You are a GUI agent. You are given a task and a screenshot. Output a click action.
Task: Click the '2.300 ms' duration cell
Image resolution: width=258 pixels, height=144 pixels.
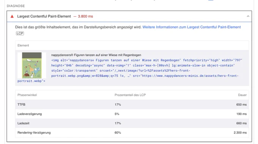[240, 133]
